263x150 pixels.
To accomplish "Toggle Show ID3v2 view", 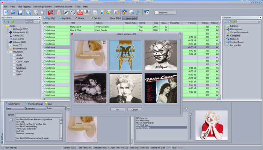I will tap(130, 18).
